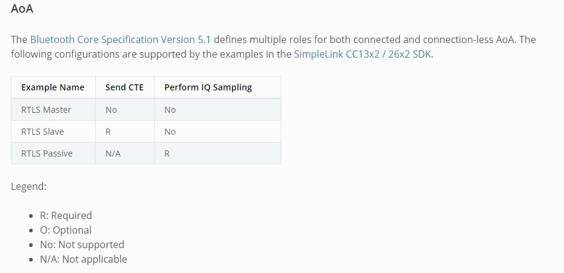The image size is (564, 273).
Task: Select the RTLS Slave table cell
Action: 42,132
